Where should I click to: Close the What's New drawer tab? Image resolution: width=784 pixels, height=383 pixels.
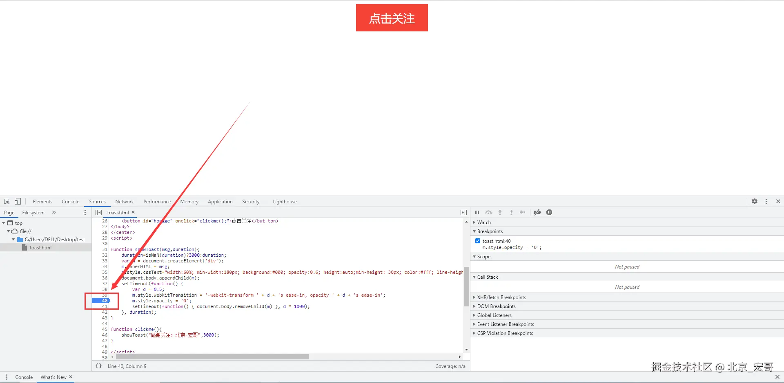(x=71, y=377)
